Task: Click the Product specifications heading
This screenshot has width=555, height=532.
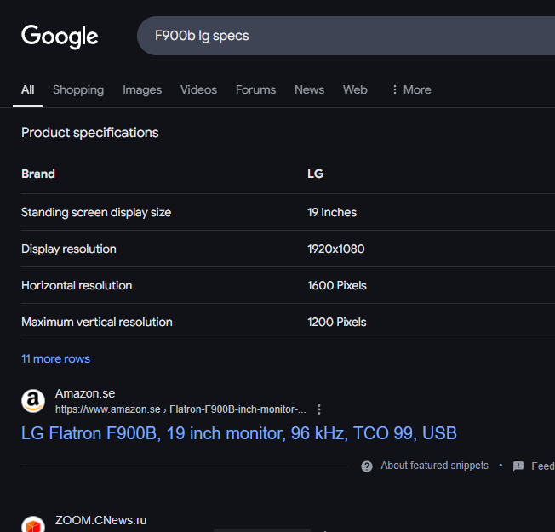Action: 90,133
